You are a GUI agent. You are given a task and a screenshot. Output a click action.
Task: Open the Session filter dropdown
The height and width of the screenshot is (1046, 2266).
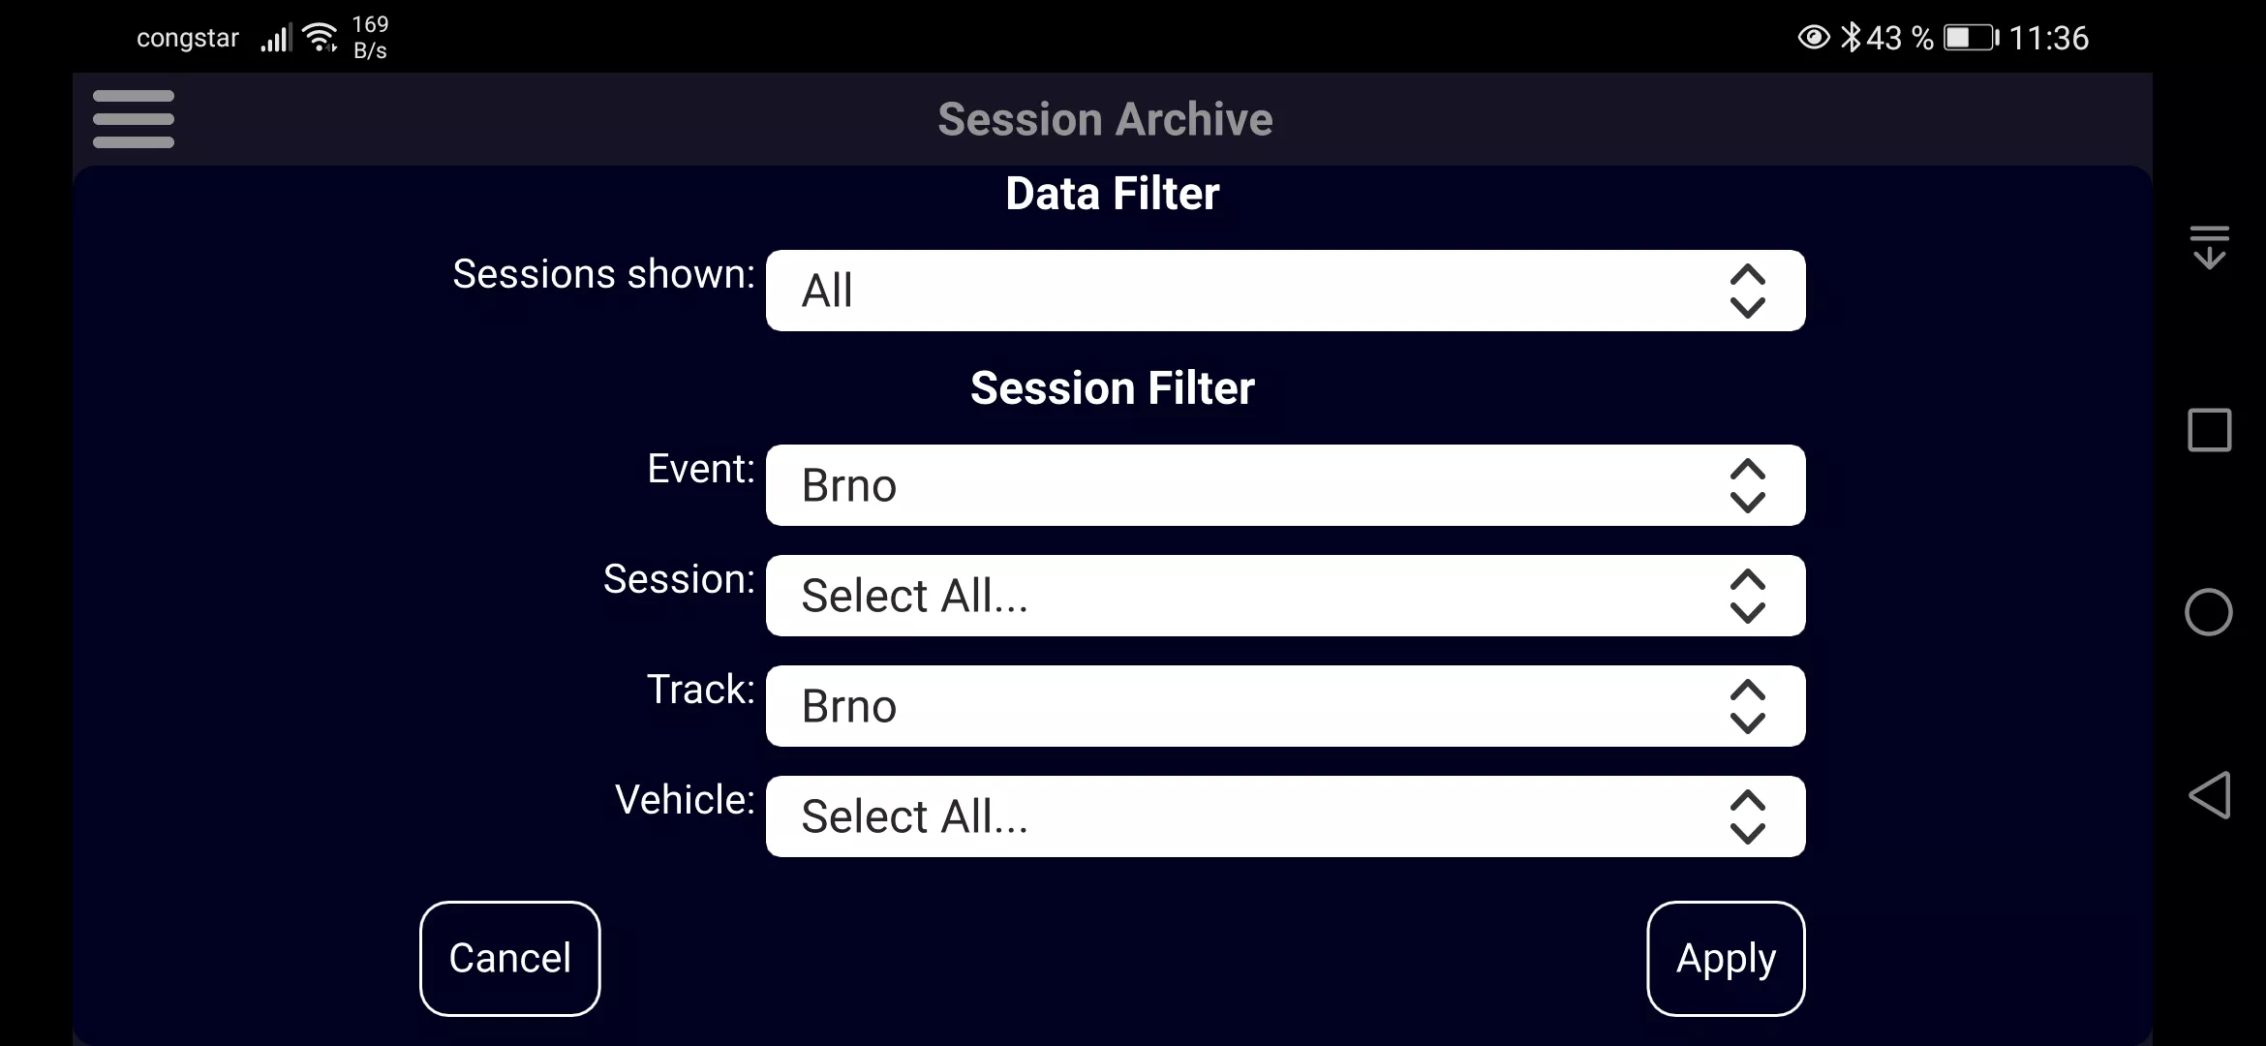[x=1285, y=596]
